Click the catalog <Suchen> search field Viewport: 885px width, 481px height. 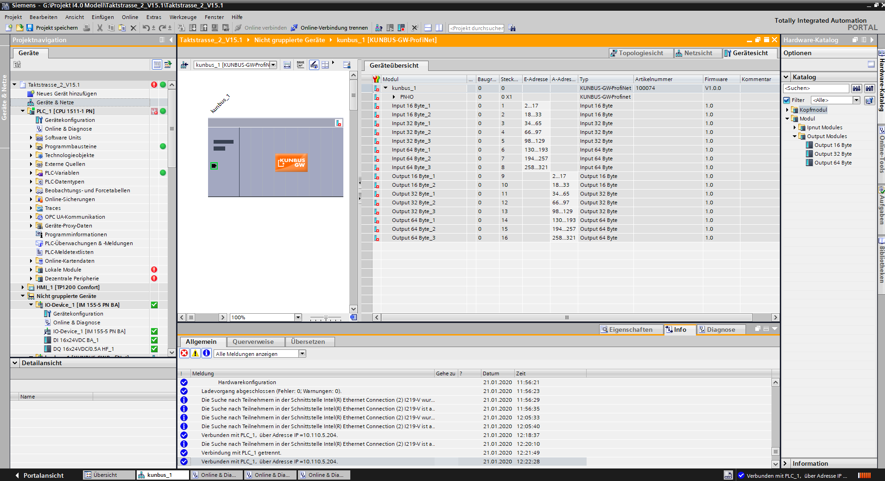point(816,88)
